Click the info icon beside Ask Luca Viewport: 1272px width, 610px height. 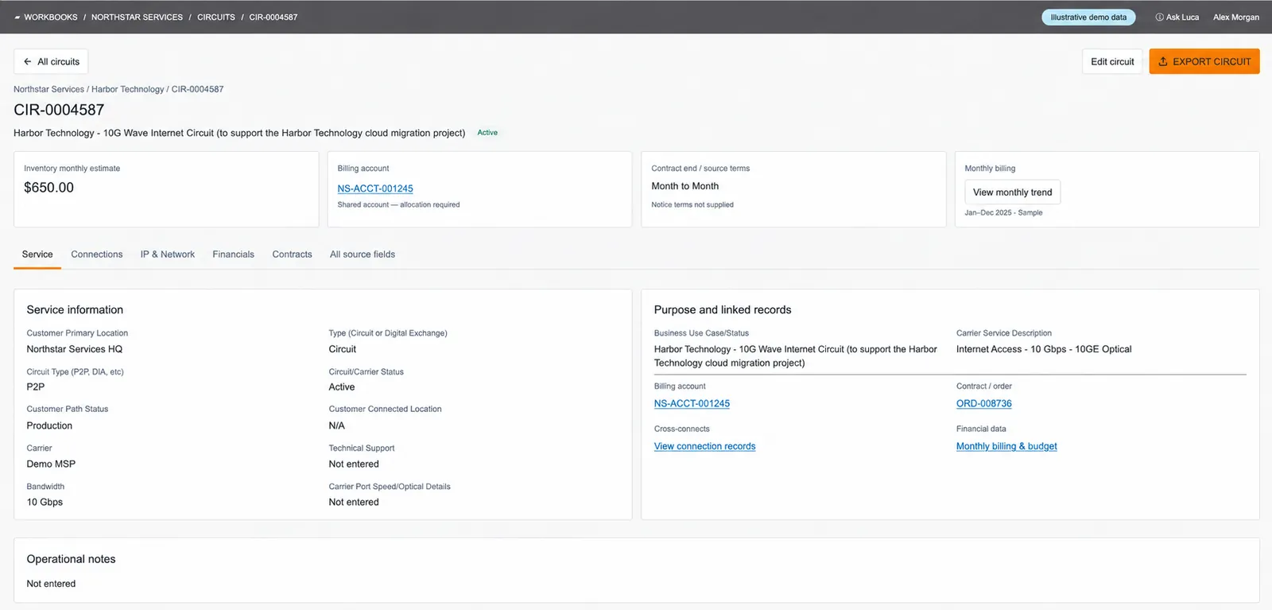pyautogui.click(x=1159, y=17)
